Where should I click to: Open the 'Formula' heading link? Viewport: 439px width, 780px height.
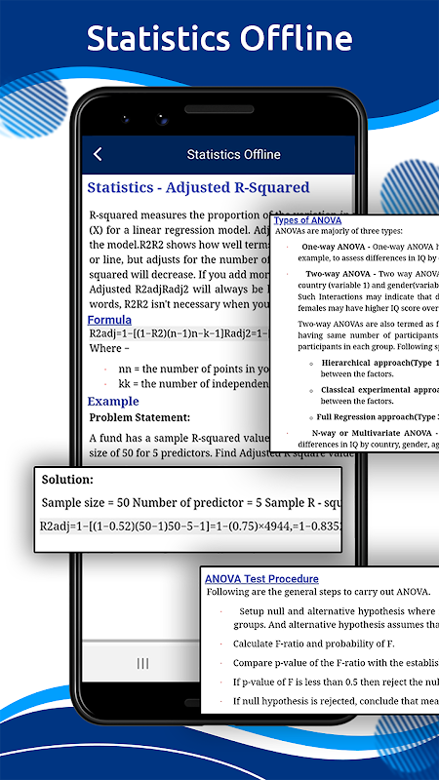[x=109, y=320]
